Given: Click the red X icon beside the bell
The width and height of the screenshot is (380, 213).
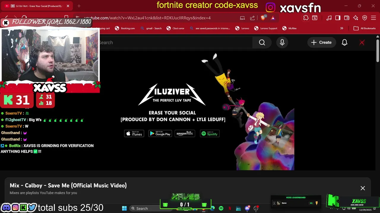Looking at the screenshot, I should point(362,43).
